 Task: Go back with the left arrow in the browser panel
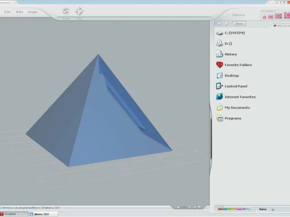click(219, 24)
